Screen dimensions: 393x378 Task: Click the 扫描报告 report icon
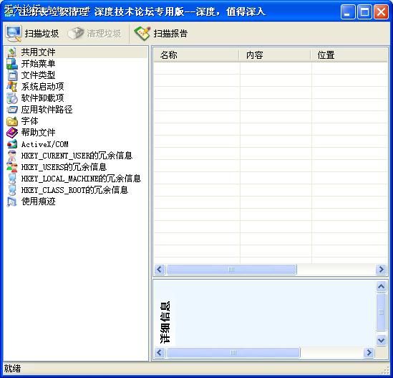click(x=142, y=34)
